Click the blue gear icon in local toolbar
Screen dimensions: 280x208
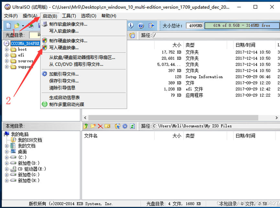pos(125,126)
